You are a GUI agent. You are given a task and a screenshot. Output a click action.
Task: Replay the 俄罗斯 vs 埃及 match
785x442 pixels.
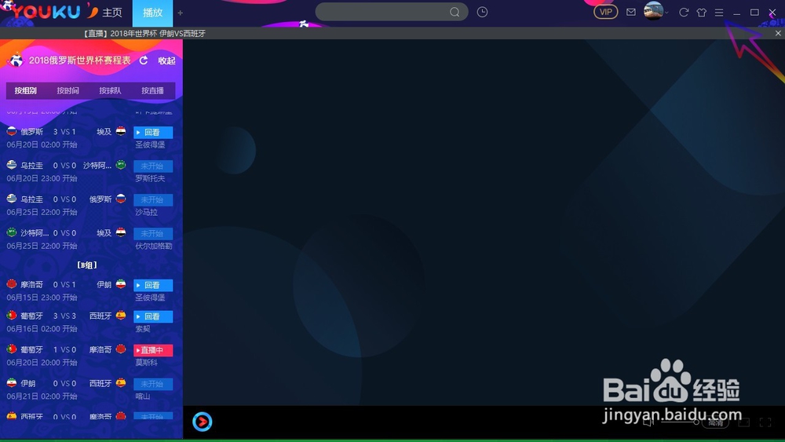pos(153,132)
